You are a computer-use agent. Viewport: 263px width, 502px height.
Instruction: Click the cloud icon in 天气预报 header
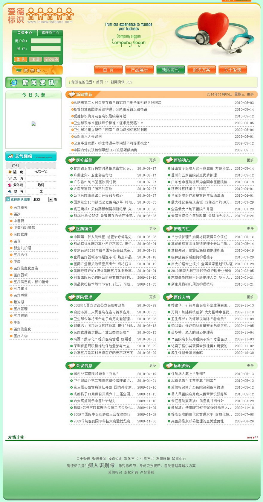click(11, 156)
